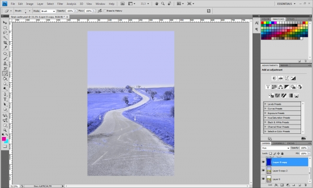The height and width of the screenshot is (188, 313).
Task: Select the Layer 0 copy thumbnail
Action: click(269, 162)
